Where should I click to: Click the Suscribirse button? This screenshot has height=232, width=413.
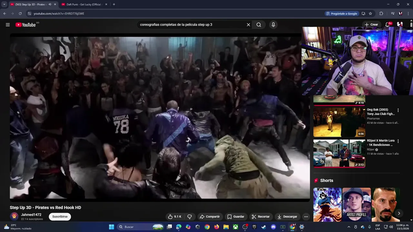point(60,217)
